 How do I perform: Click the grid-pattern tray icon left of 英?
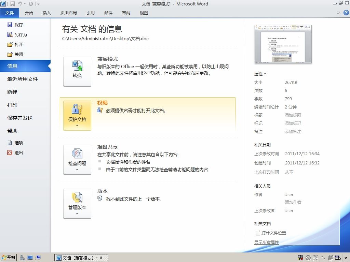pos(300,258)
